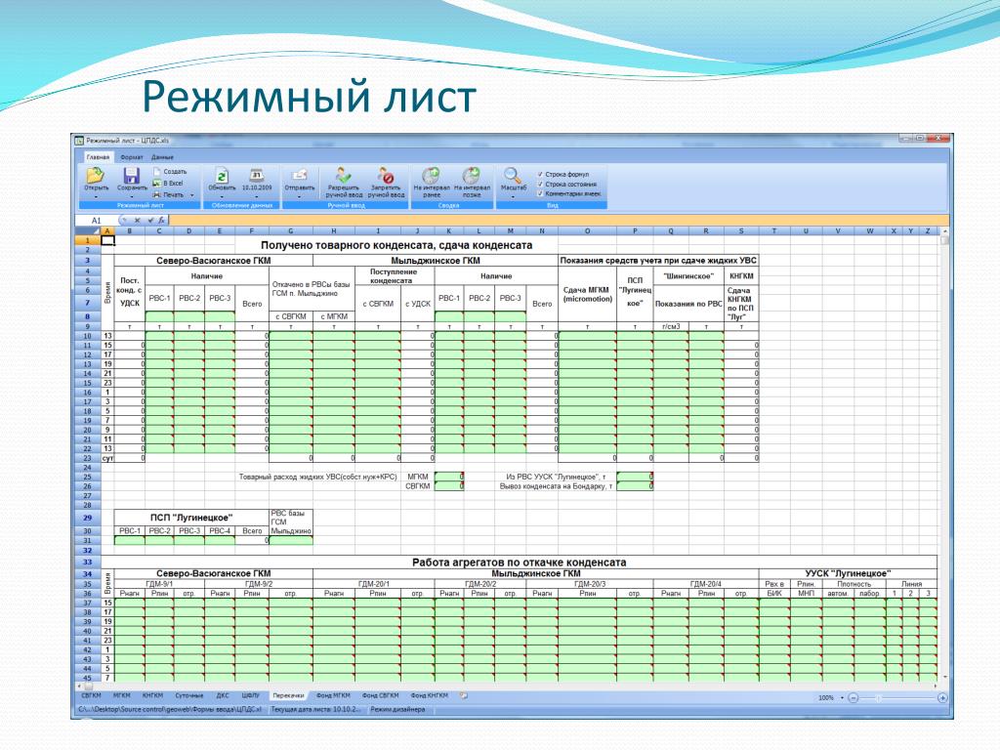1000x750 pixels.
Task: Refresh data with the Обновить icon
Action: (x=222, y=176)
